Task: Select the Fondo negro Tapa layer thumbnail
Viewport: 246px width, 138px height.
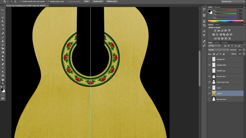Action: (214, 82)
